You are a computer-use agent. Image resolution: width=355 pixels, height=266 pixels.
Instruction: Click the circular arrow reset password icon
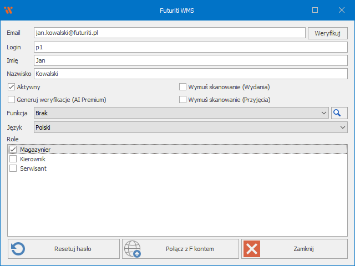18,249
